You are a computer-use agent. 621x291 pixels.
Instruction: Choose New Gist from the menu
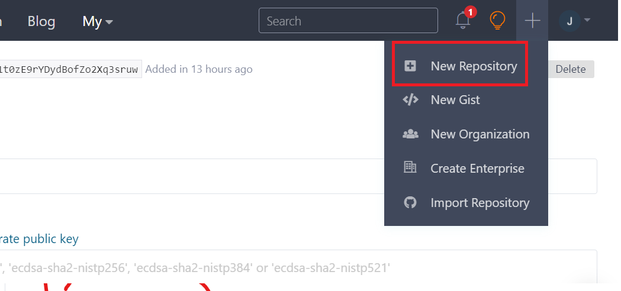[466, 100]
